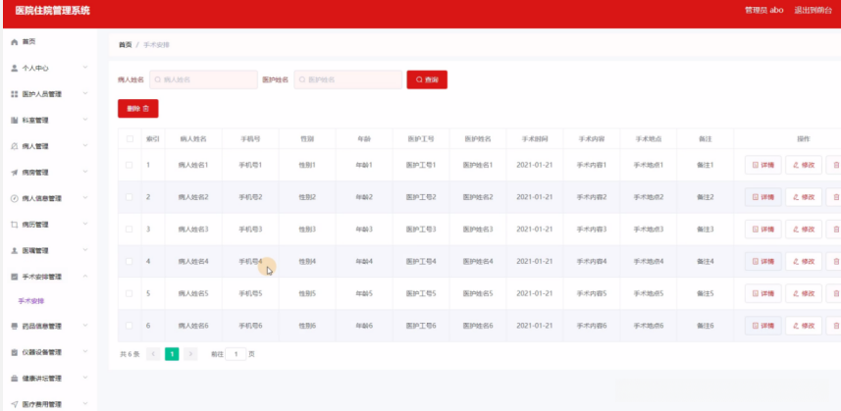Check the box for row 病人姓名2
Viewport: 841px width, 411px height.
130,197
